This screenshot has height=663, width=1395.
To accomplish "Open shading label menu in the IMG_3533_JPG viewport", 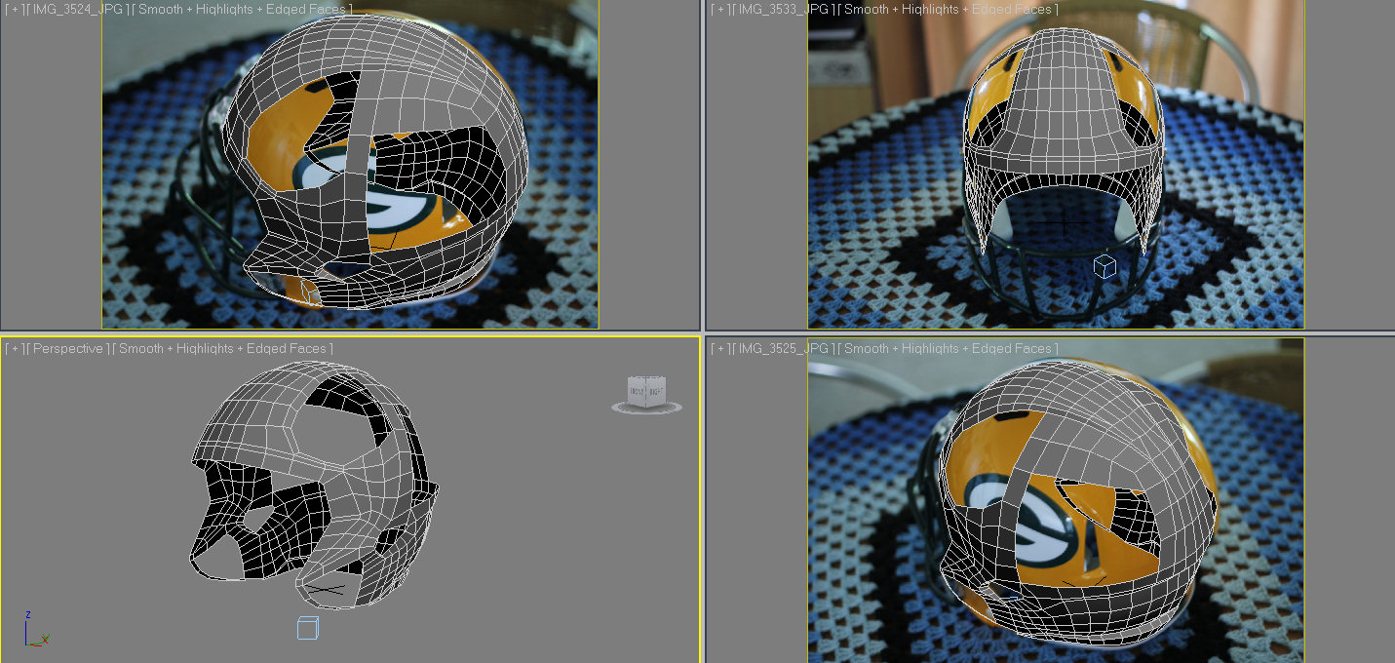I will coord(949,9).
